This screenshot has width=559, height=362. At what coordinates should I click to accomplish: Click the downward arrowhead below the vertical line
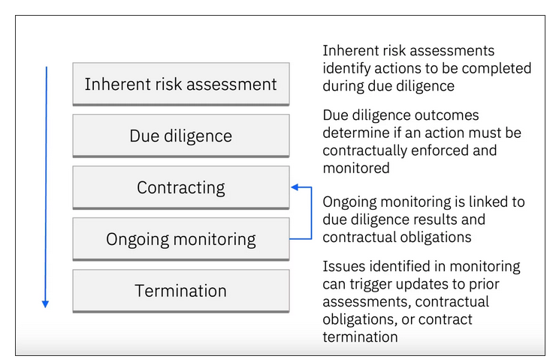45,304
